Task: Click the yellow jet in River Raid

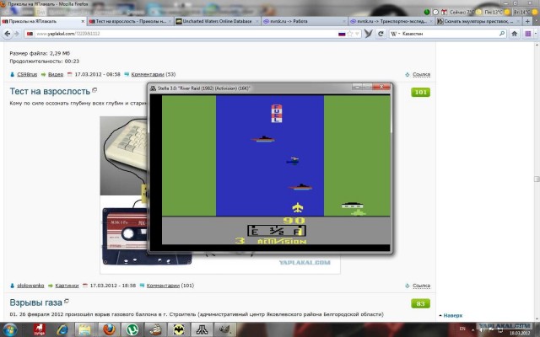Action: [x=298, y=207]
